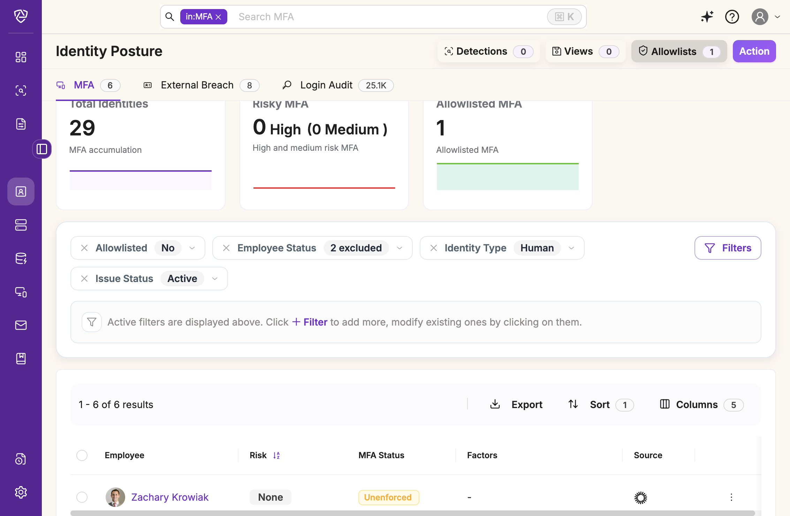Click the row options kebab for Zachary Krowiak

(731, 497)
